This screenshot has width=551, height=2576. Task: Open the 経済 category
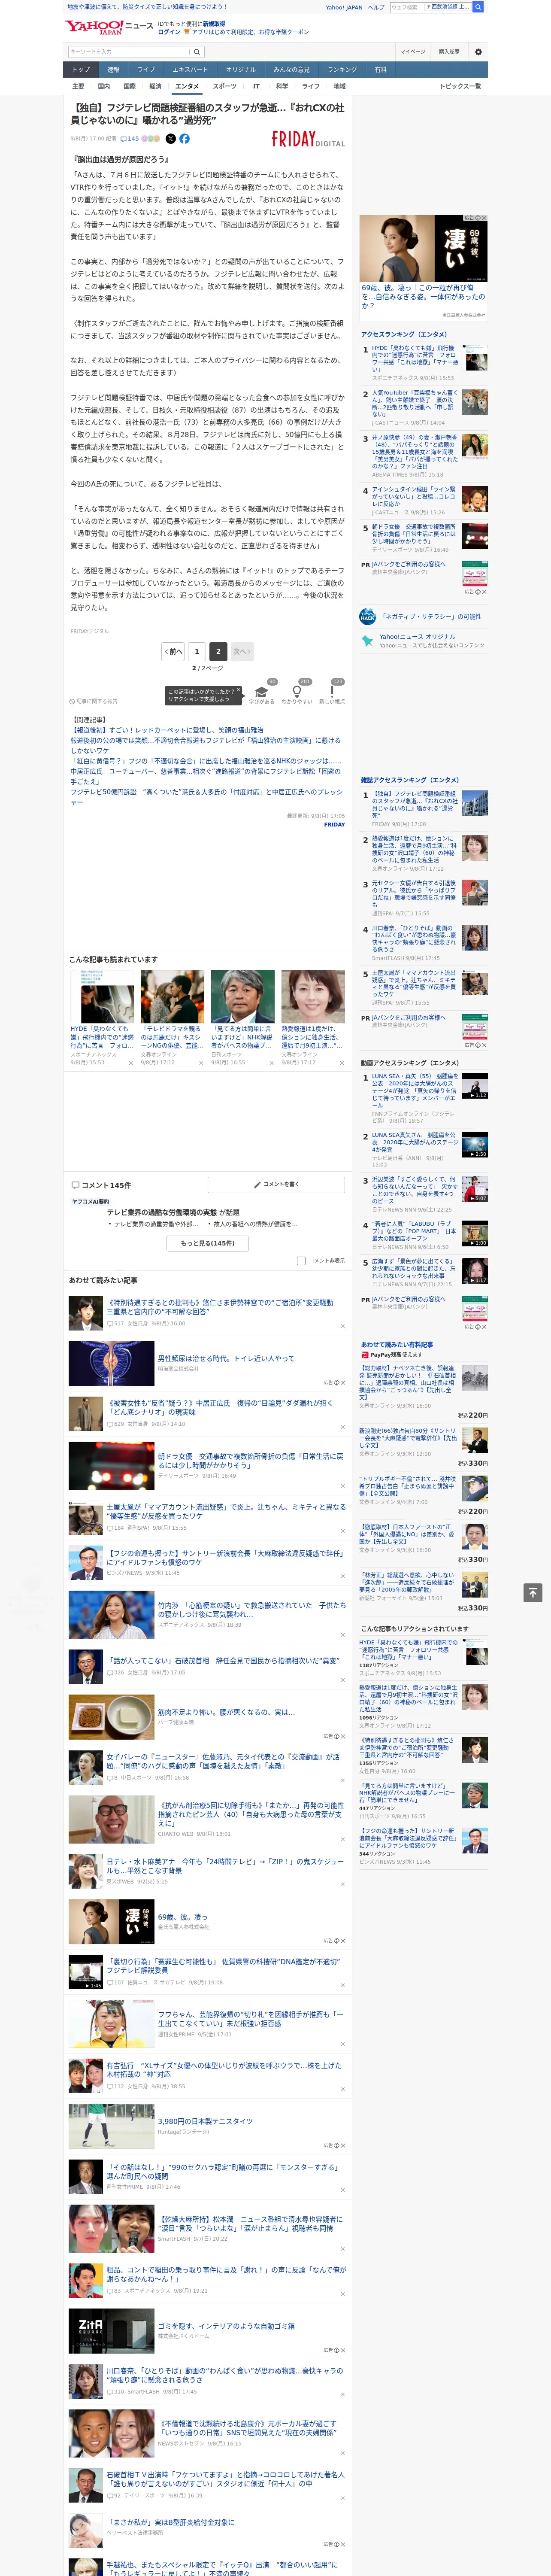pyautogui.click(x=155, y=86)
